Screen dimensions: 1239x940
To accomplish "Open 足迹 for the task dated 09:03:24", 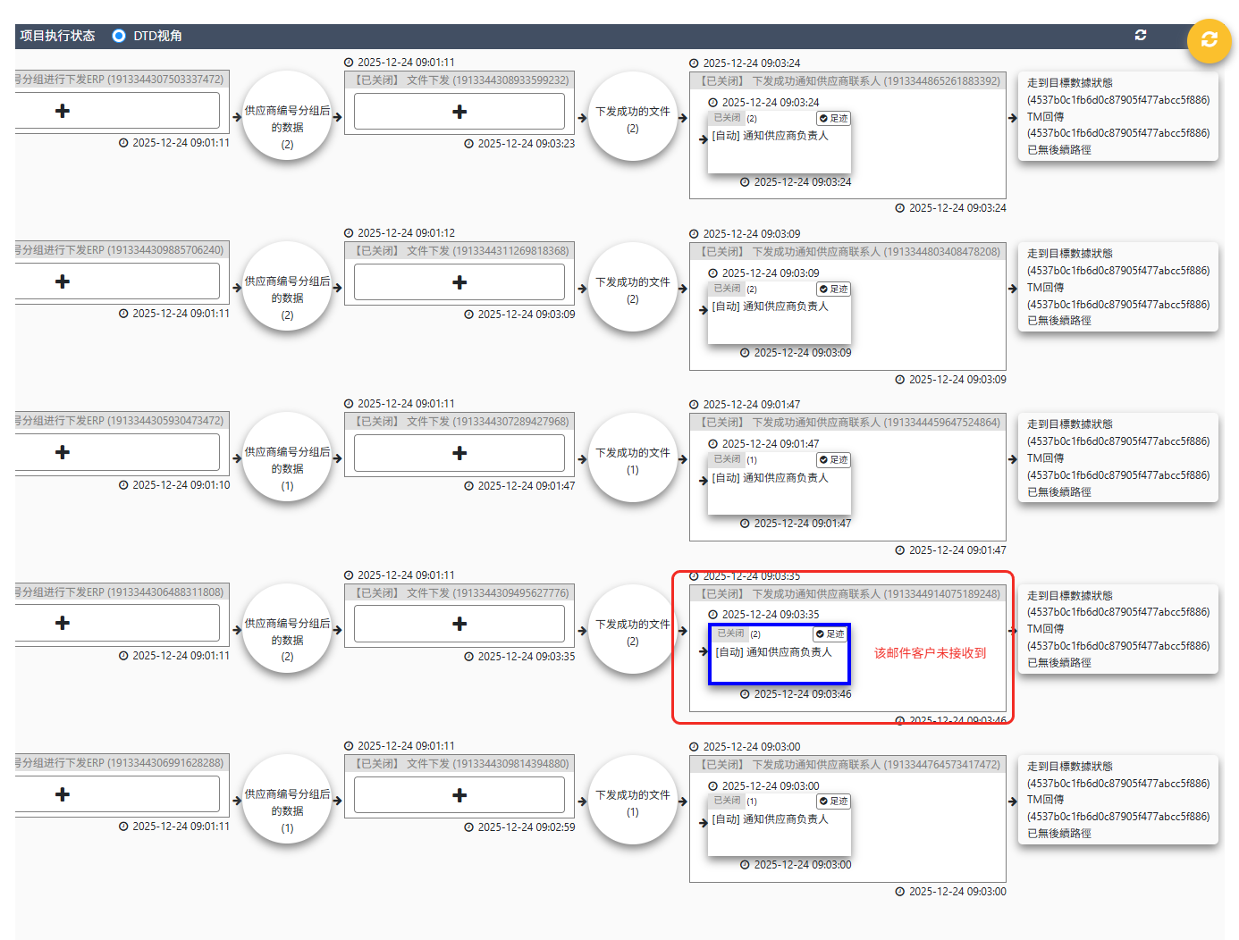I will 834,118.
